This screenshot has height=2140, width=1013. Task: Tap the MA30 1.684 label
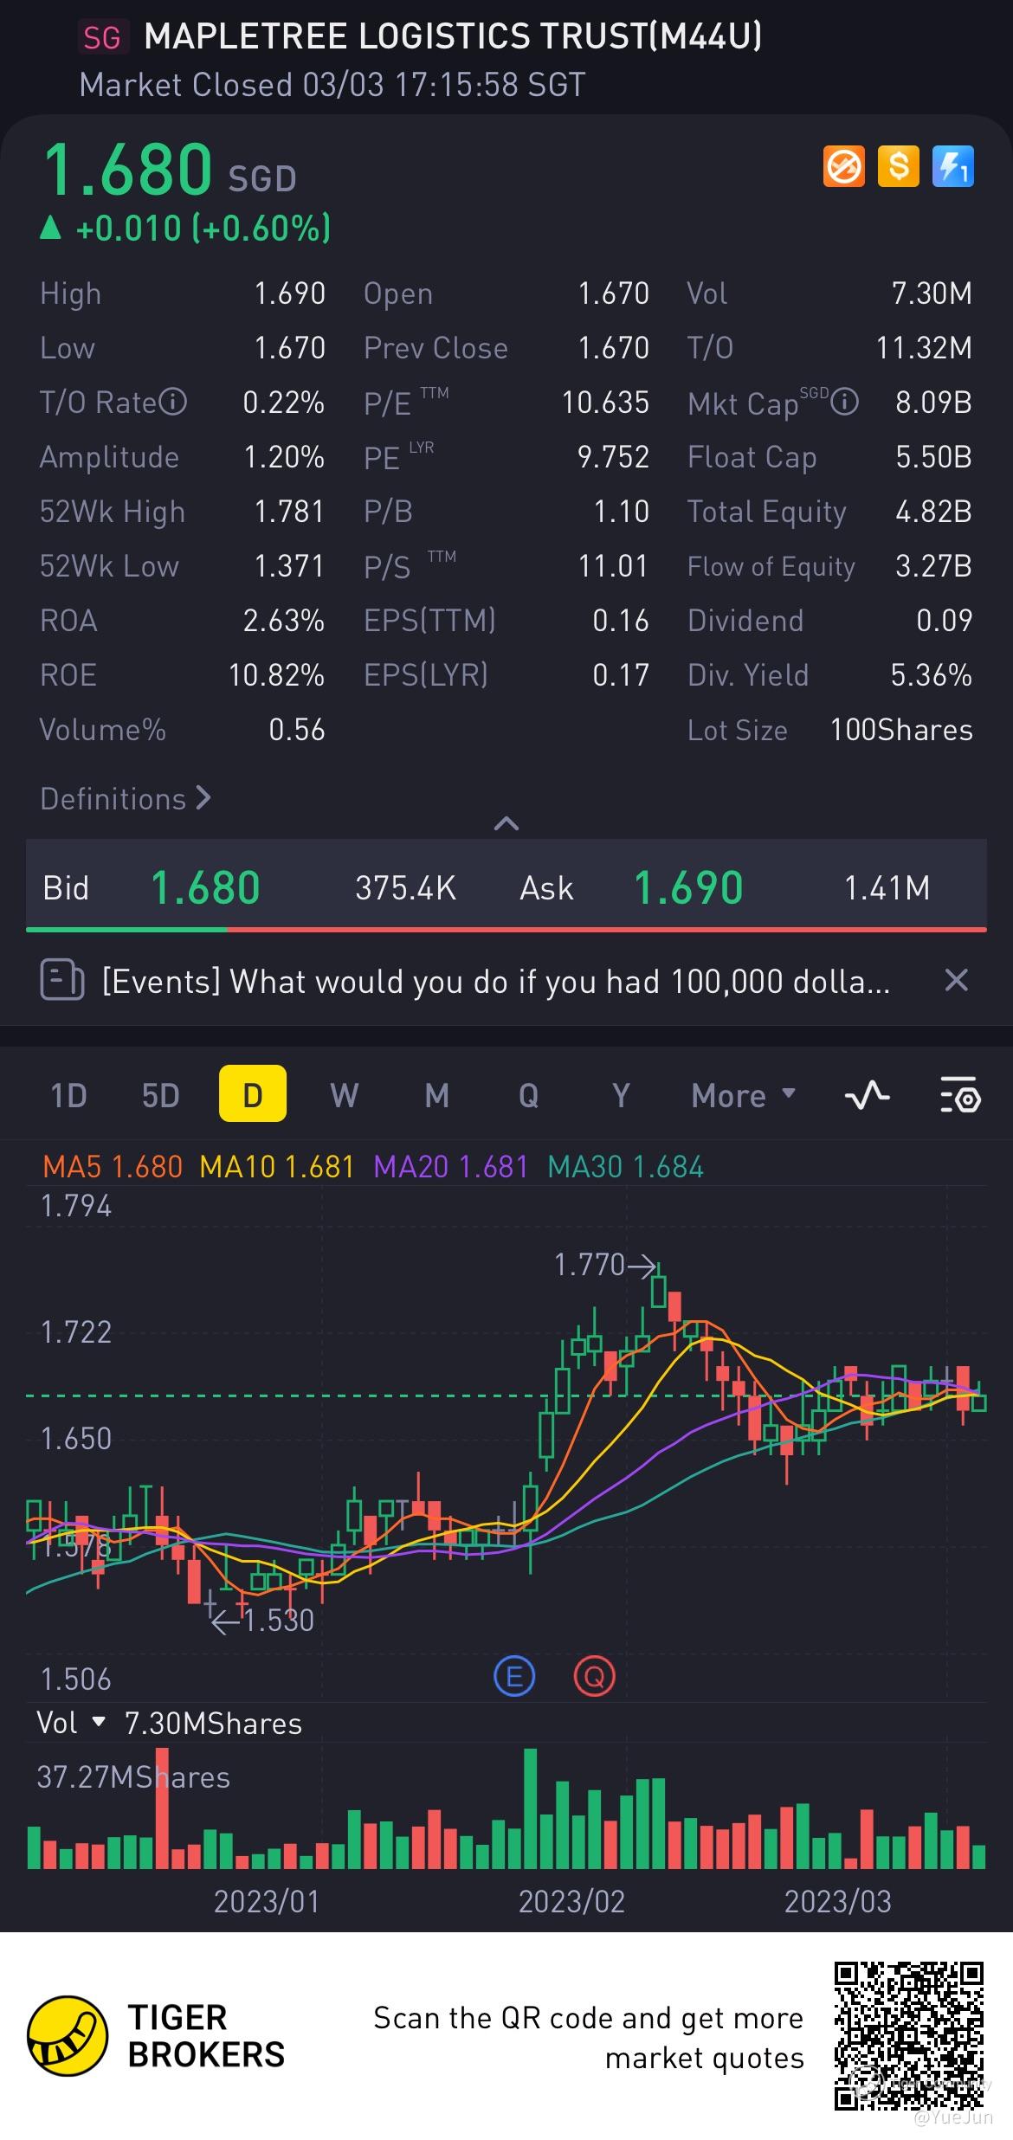pos(626,1166)
